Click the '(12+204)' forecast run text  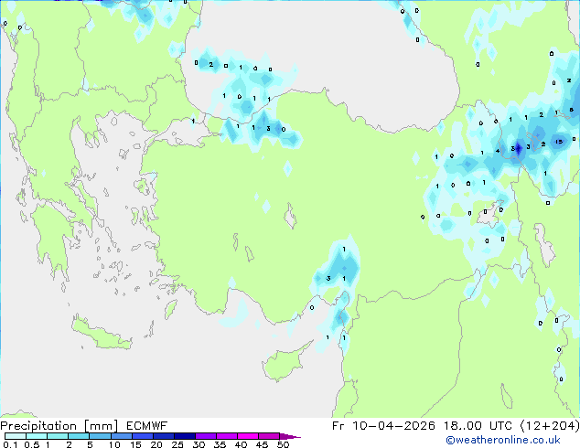[x=550, y=426]
